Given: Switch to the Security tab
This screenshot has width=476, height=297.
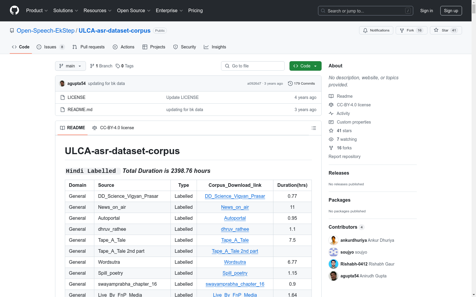Looking at the screenshot, I should coord(184,47).
